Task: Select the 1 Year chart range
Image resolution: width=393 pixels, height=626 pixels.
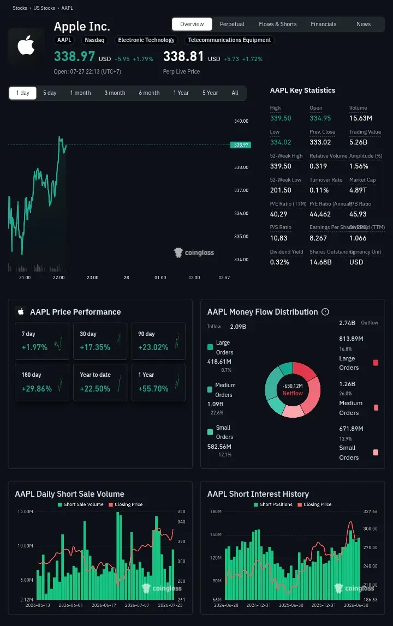Action: point(181,93)
